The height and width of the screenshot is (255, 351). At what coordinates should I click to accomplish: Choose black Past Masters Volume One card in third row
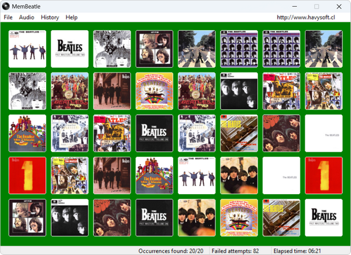(155, 133)
